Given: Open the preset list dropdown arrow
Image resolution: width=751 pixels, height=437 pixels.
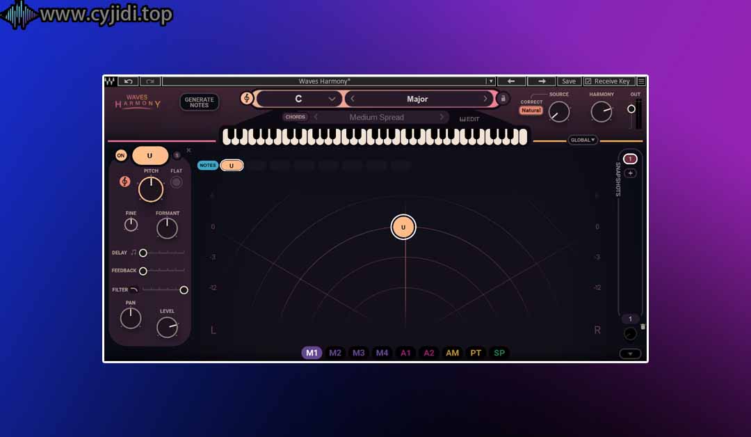Looking at the screenshot, I should (490, 81).
